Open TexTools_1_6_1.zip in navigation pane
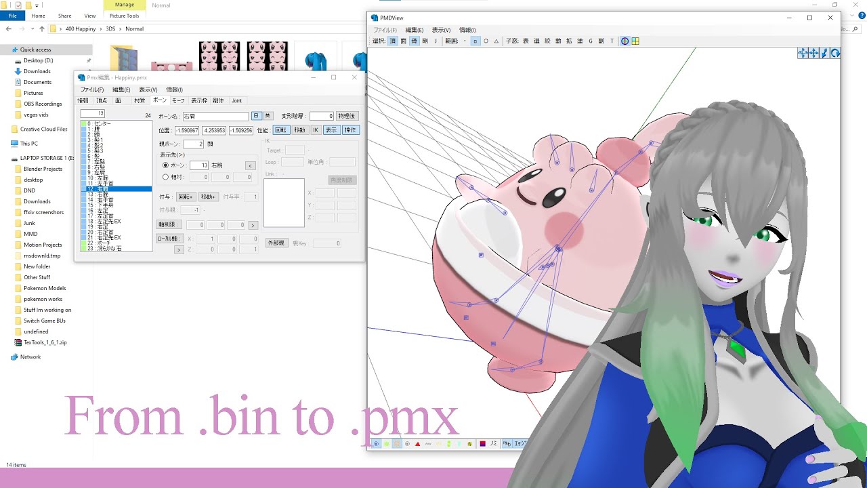Screen dimensions: 867x488 [45, 342]
